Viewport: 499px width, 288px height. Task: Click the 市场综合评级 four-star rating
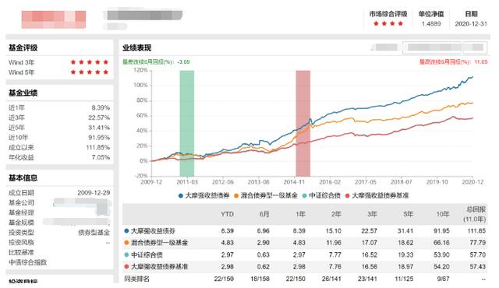(x=388, y=23)
